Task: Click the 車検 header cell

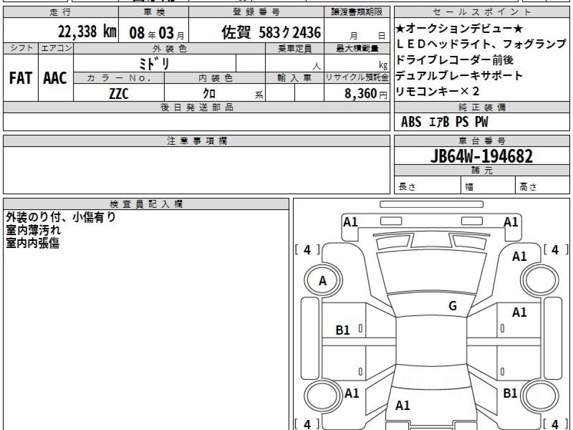Action: pos(153,12)
